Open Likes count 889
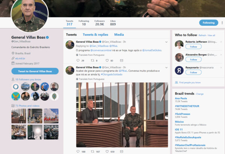 (113, 23)
